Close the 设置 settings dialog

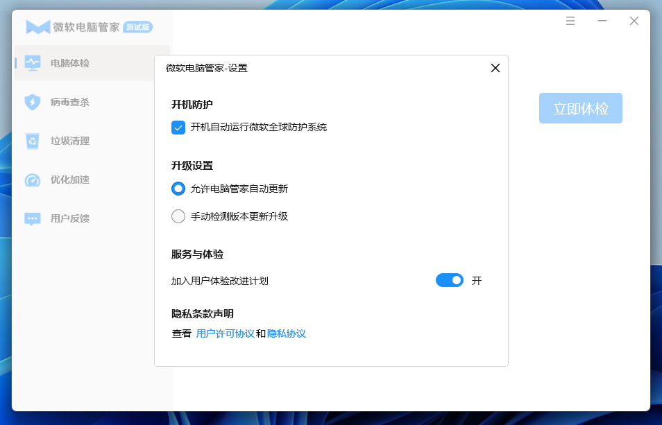click(495, 68)
